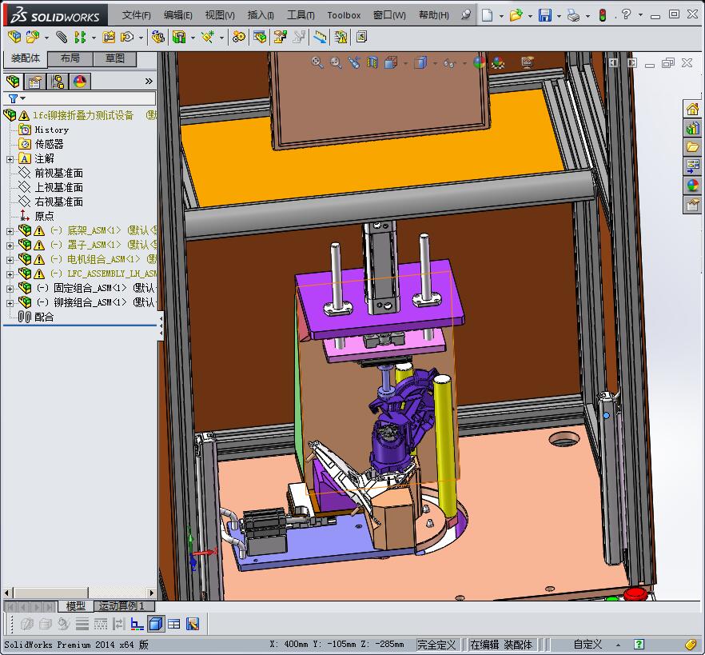Screen dimensions: 705x655
Task: Click the Zoom to Fit icon in viewport
Action: [317, 62]
